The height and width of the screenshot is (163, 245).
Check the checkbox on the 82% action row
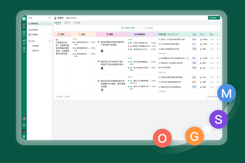(159, 87)
